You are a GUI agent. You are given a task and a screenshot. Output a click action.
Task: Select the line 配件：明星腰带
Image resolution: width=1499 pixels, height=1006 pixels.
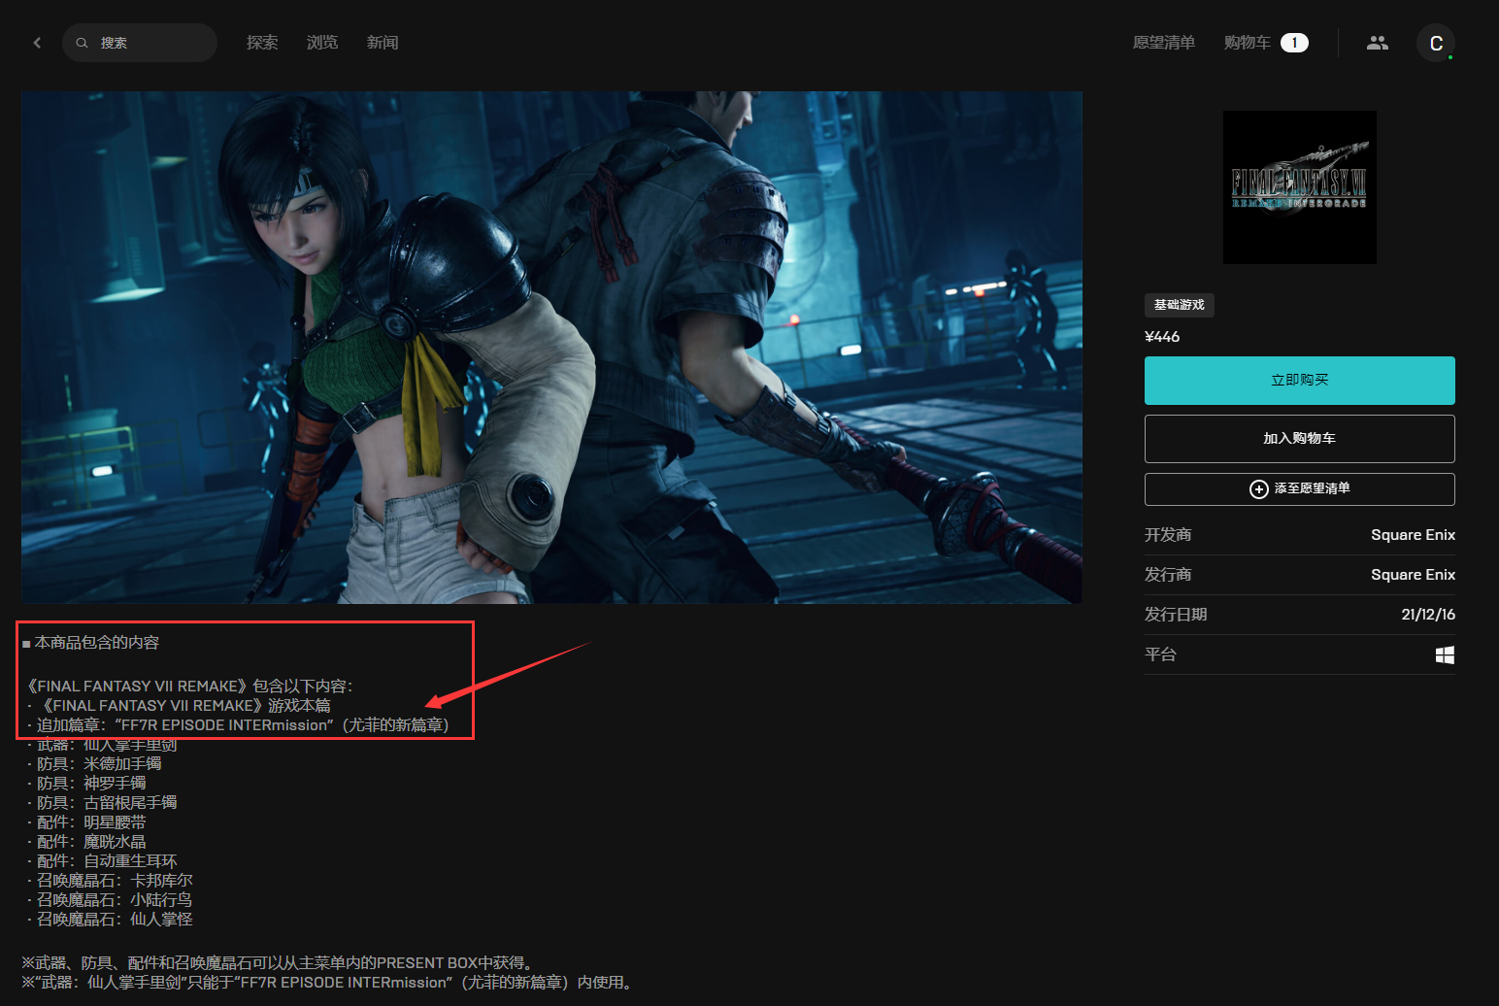[x=86, y=822]
